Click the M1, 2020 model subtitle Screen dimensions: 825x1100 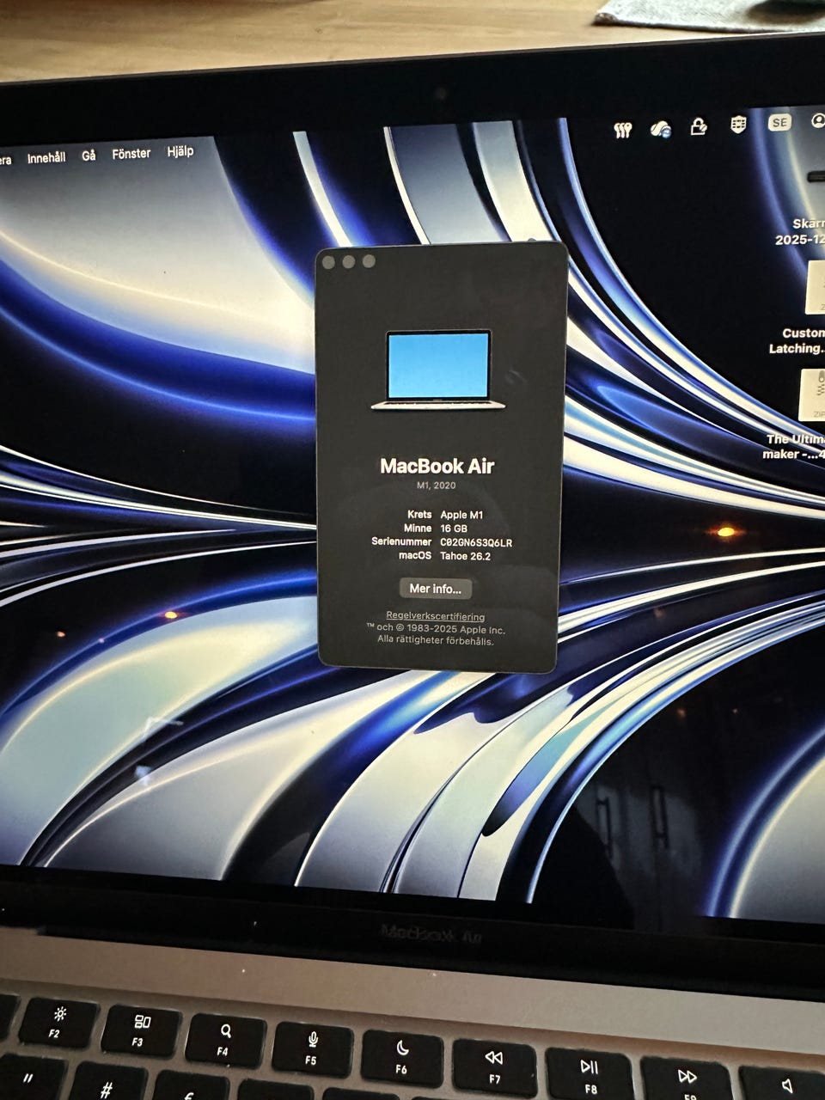[437, 486]
